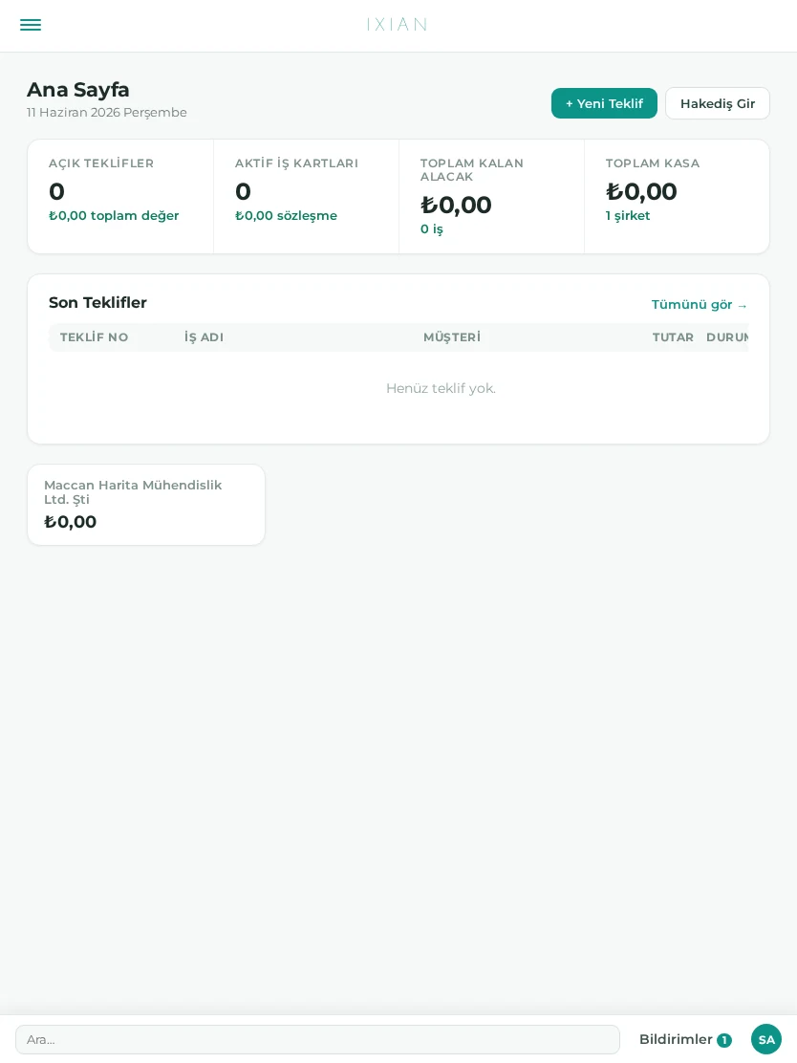The height and width of the screenshot is (1063, 797).
Task: Click the IXIAN logo
Action: [398, 25]
